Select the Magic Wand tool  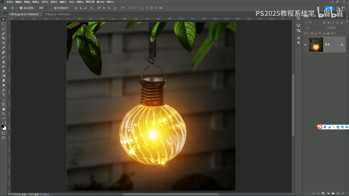click(4, 33)
